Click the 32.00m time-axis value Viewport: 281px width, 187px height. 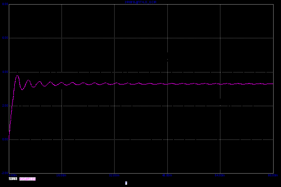coord(114,175)
